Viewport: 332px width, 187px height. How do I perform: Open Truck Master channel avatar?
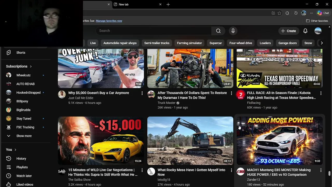click(x=151, y=94)
